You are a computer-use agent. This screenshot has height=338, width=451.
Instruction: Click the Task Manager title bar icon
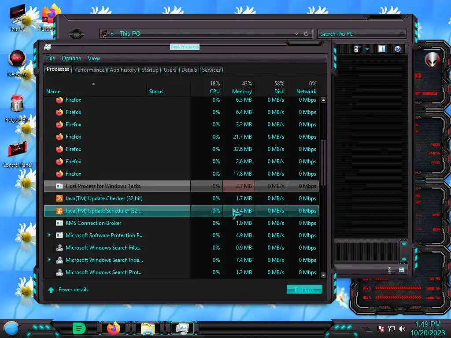click(x=48, y=47)
